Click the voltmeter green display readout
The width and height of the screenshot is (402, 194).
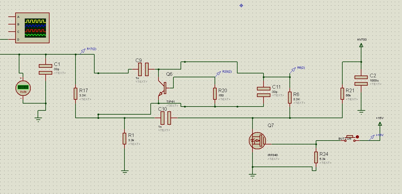(x=23, y=87)
